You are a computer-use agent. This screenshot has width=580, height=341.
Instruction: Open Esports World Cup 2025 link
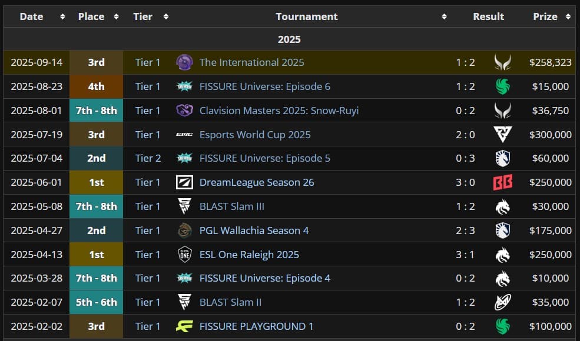click(255, 135)
